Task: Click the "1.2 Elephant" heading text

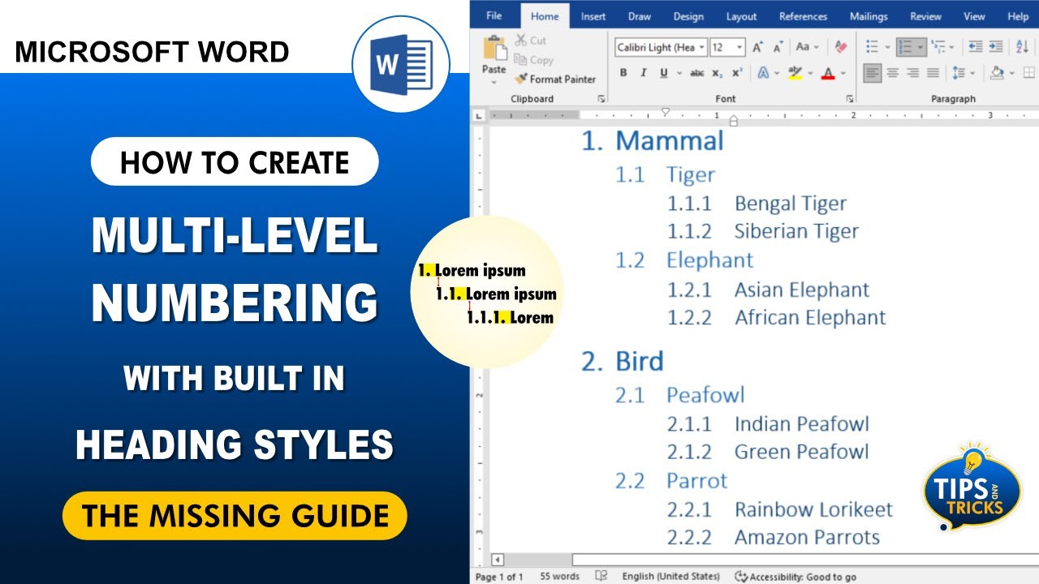Action: (683, 260)
